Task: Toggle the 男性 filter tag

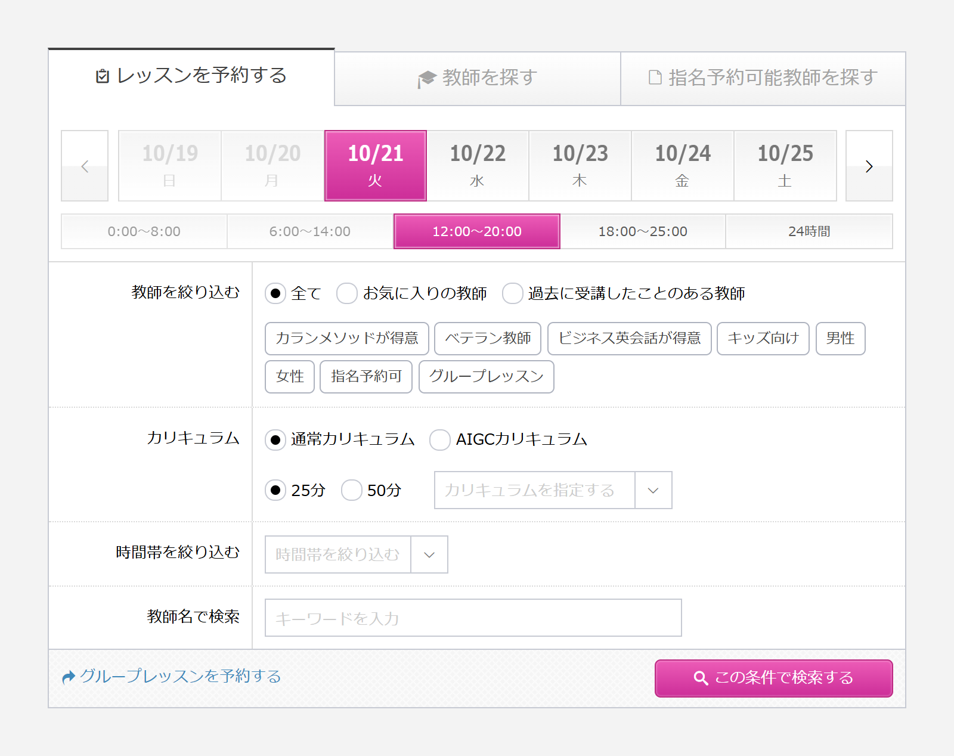Action: pyautogui.click(x=841, y=339)
